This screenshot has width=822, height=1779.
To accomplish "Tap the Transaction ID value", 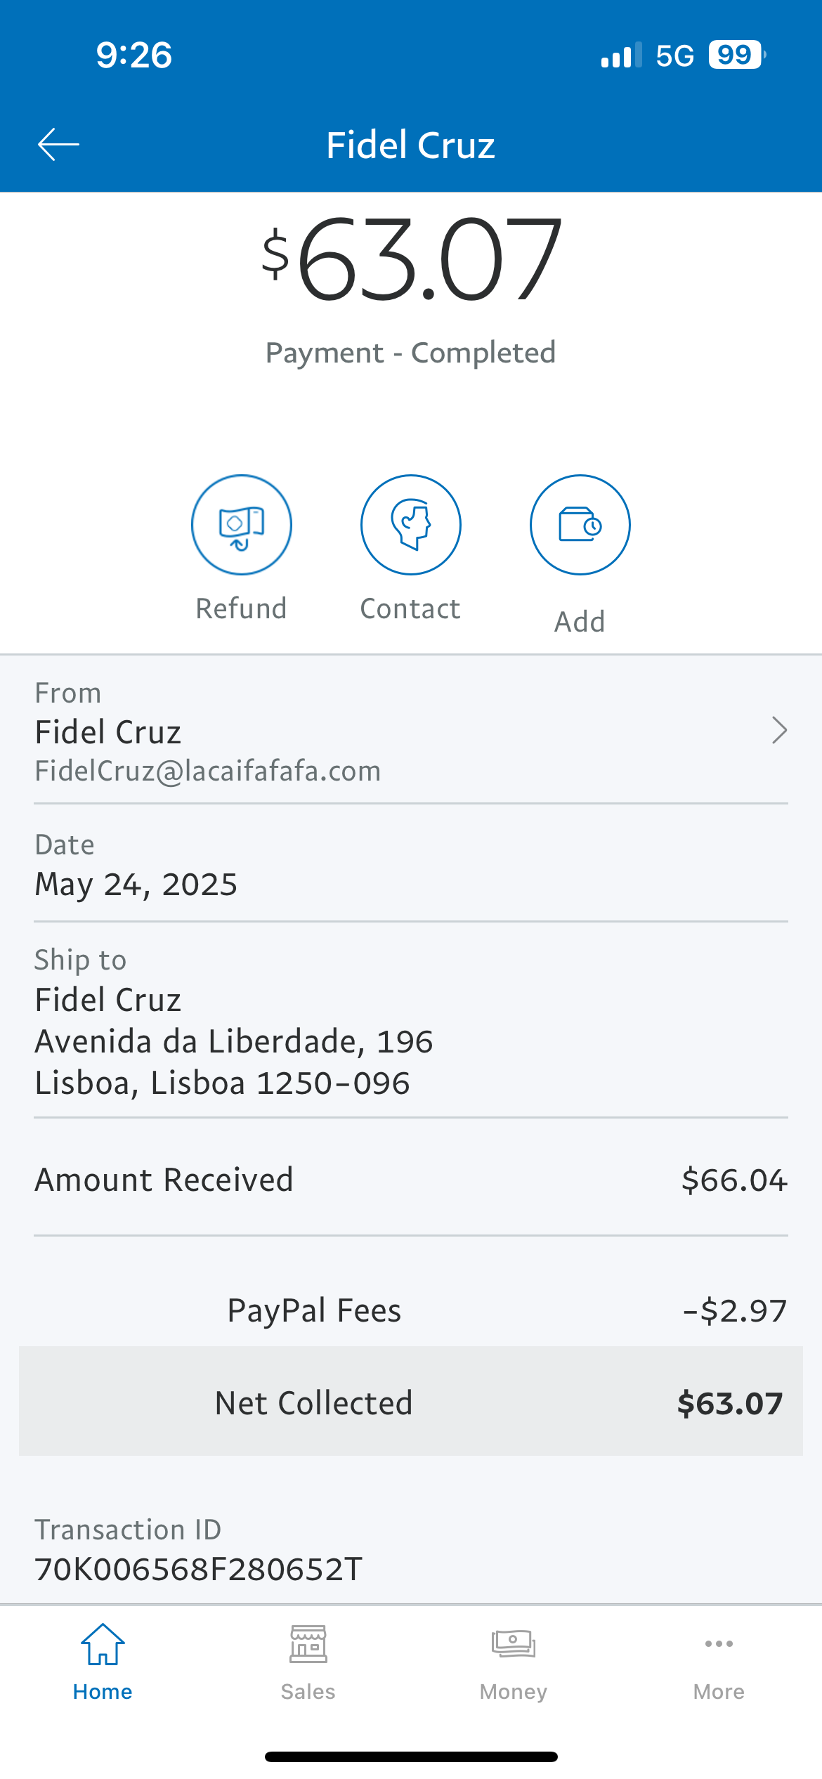I will [199, 1569].
